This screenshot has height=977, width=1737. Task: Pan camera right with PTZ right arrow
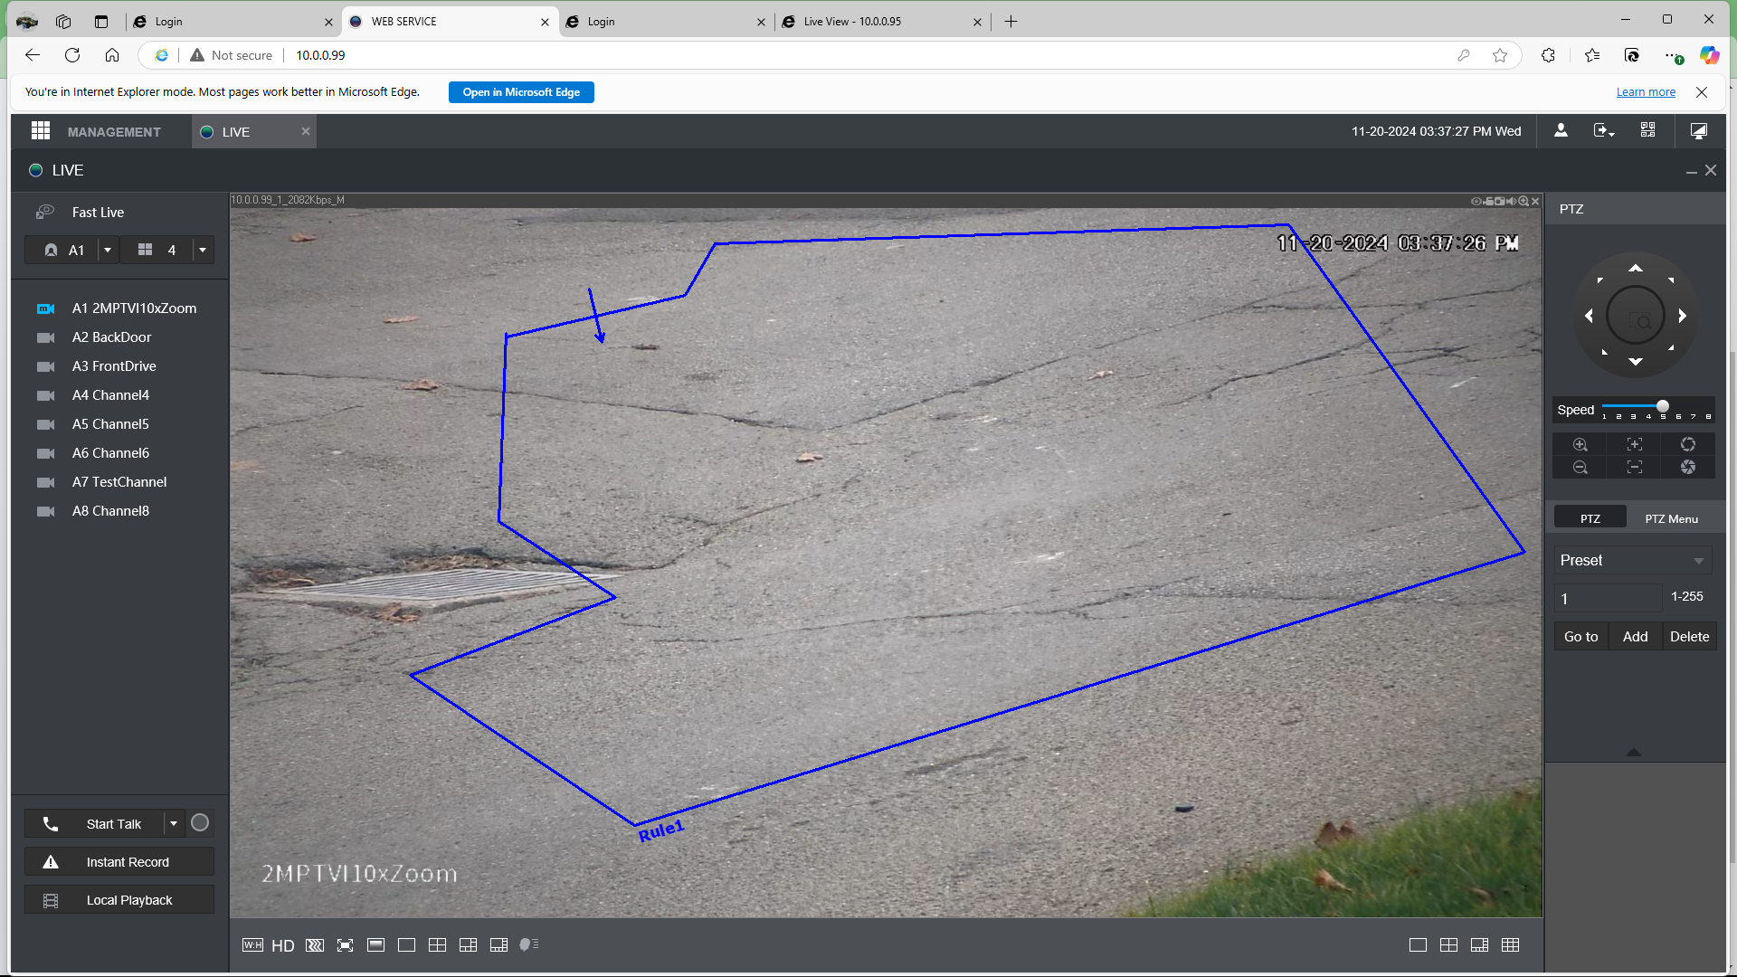[x=1682, y=316]
